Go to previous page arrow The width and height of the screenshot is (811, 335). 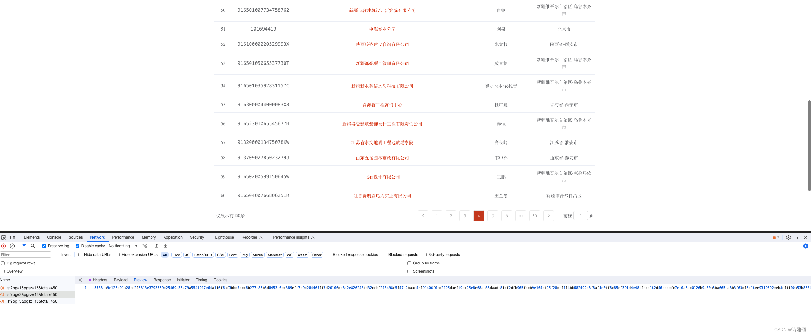tap(423, 216)
